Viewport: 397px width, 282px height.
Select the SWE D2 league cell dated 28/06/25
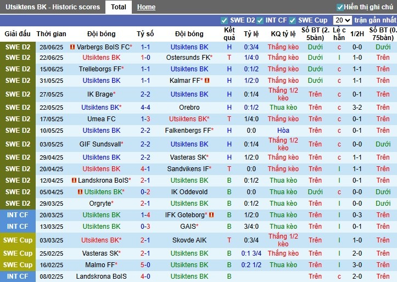[18, 47]
